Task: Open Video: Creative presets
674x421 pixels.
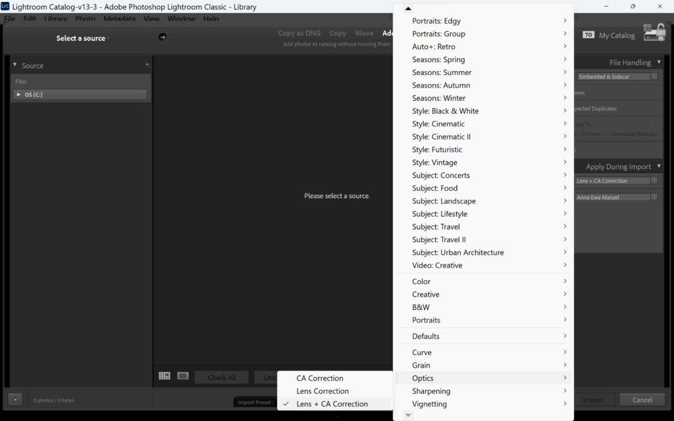Action: (483, 265)
